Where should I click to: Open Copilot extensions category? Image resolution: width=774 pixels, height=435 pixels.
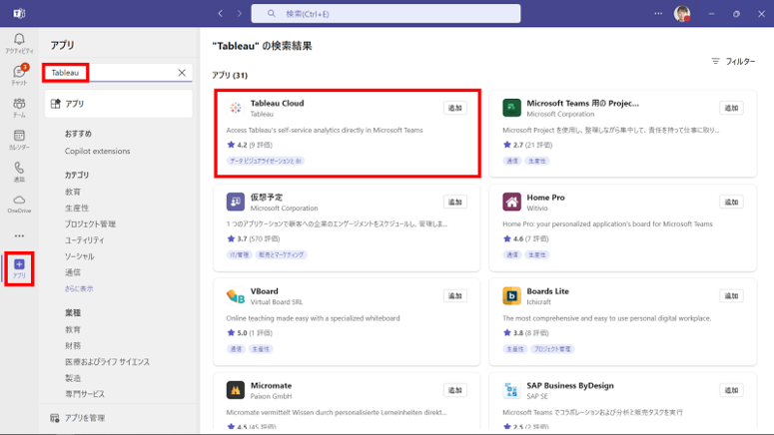pos(97,151)
